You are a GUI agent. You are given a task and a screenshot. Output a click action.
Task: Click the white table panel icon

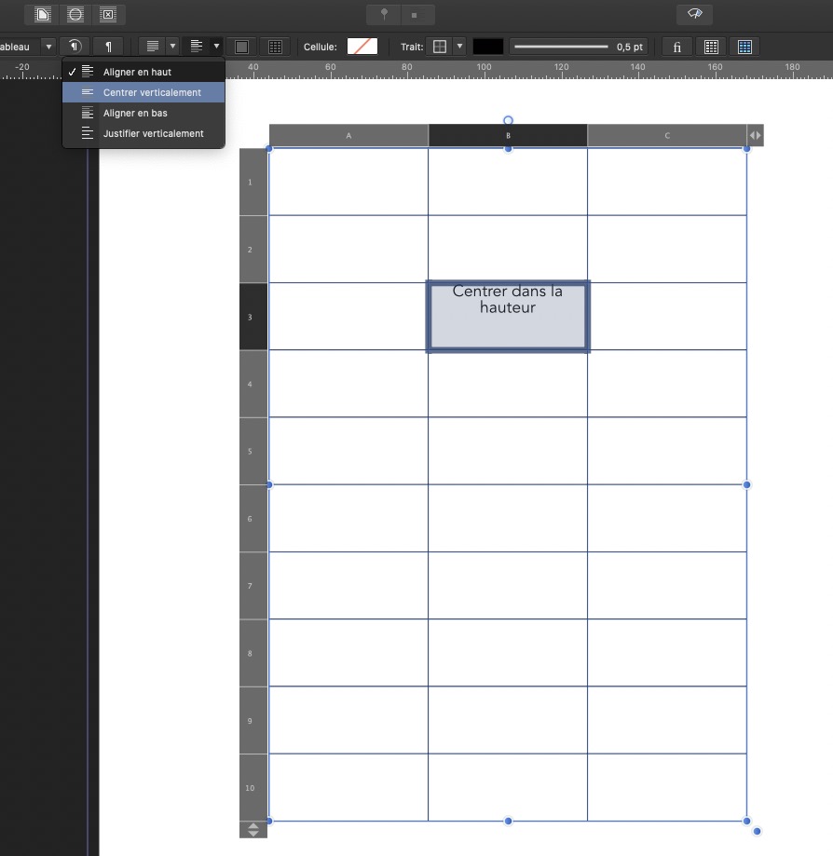(711, 47)
